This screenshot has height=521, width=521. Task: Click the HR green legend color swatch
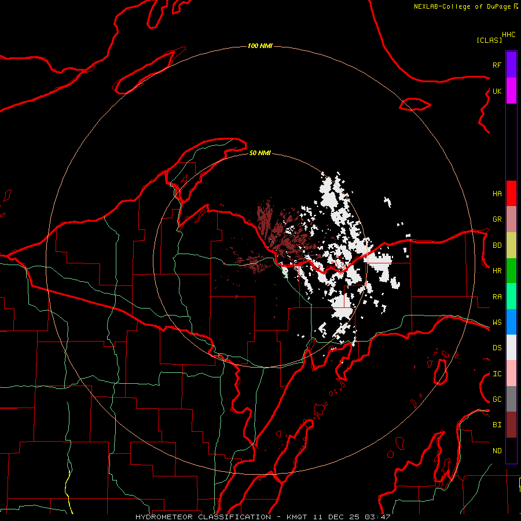pyautogui.click(x=511, y=271)
